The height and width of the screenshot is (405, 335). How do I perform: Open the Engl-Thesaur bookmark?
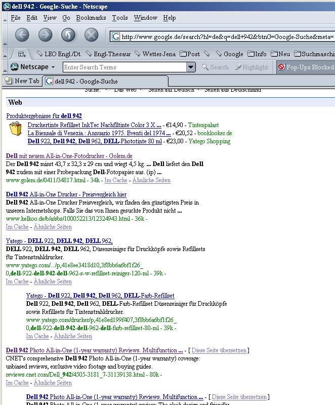pos(108,54)
